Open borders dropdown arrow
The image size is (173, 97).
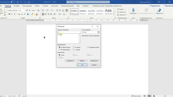[66, 14]
